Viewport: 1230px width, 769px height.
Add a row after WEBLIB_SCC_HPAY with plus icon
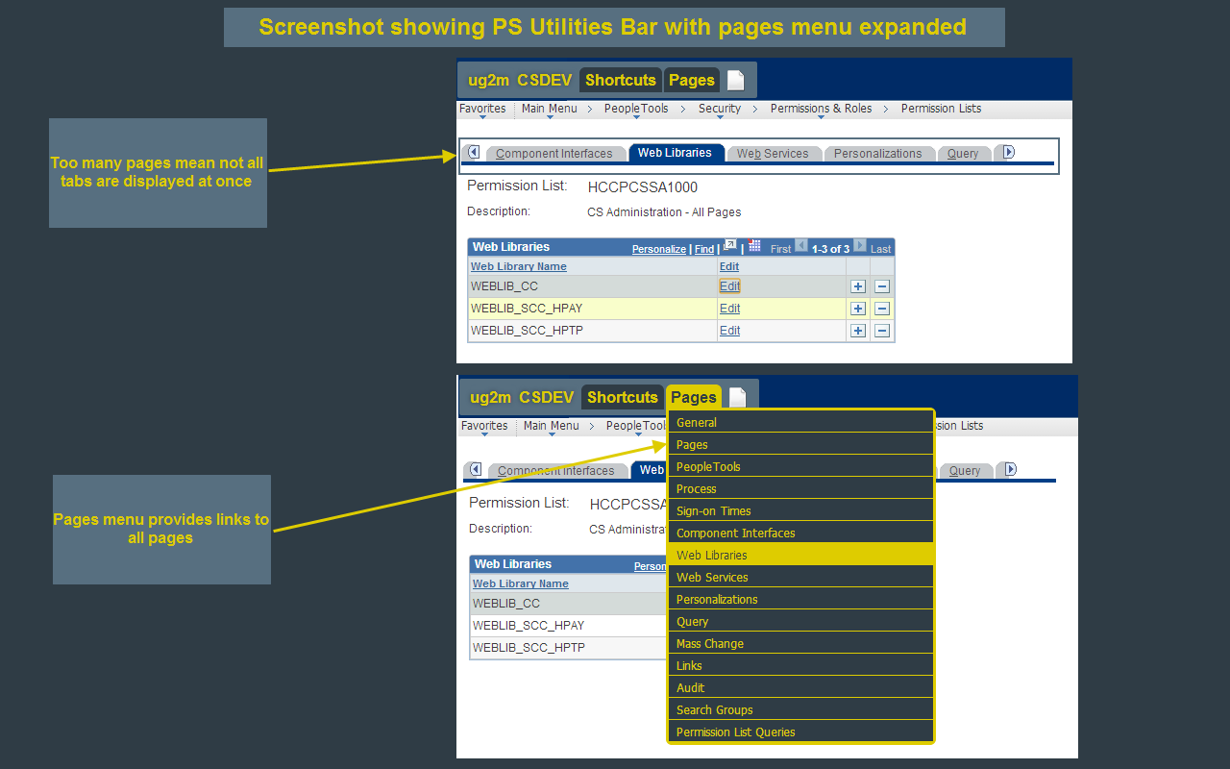[857, 308]
